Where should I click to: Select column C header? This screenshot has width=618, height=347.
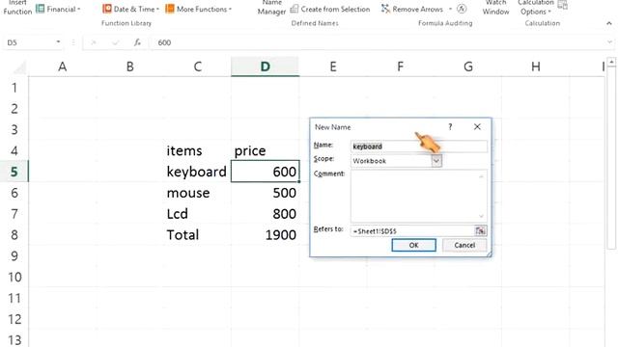click(x=197, y=67)
